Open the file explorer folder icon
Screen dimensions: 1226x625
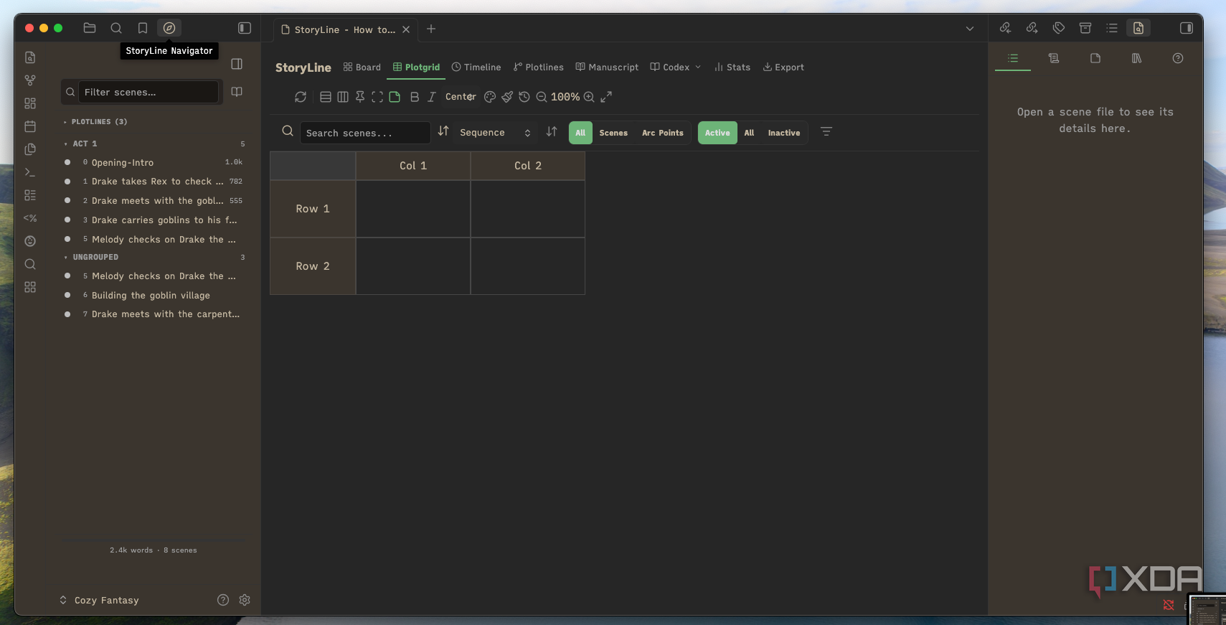coord(90,28)
